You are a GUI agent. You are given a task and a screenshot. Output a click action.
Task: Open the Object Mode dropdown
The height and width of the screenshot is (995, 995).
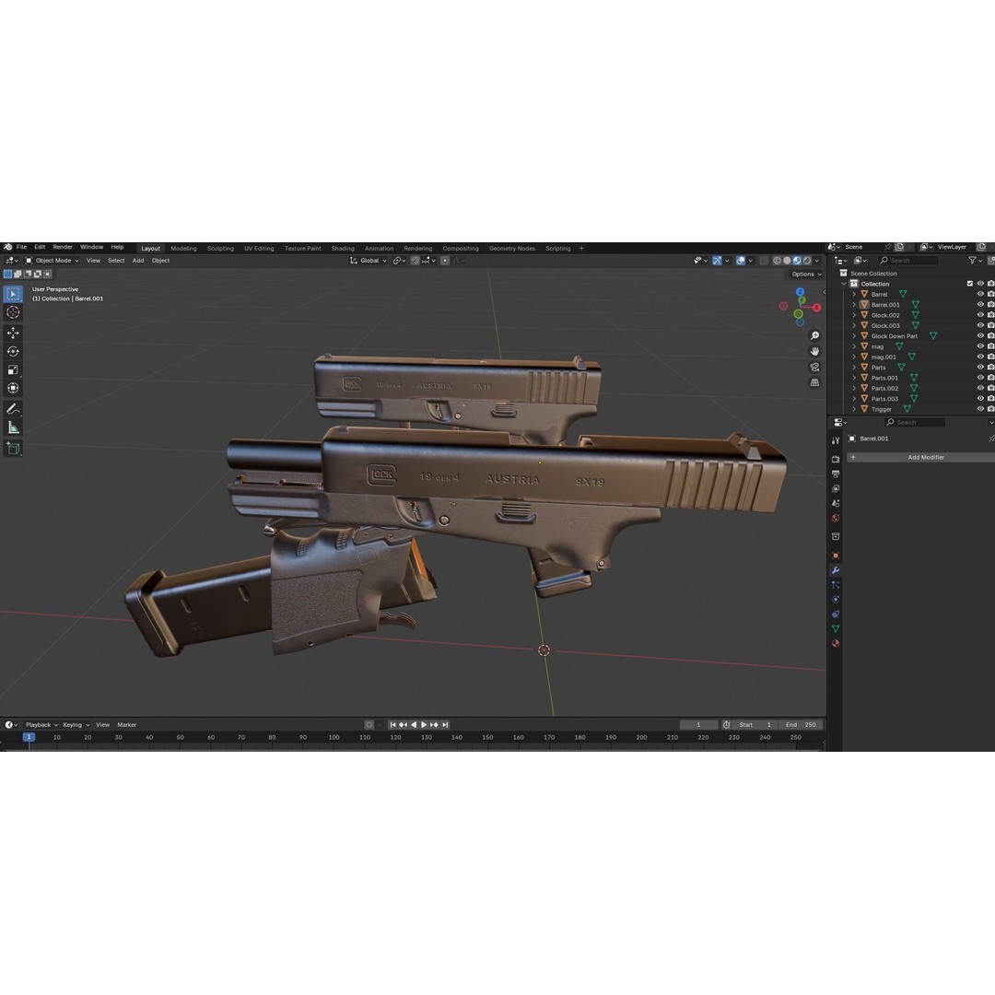(52, 261)
